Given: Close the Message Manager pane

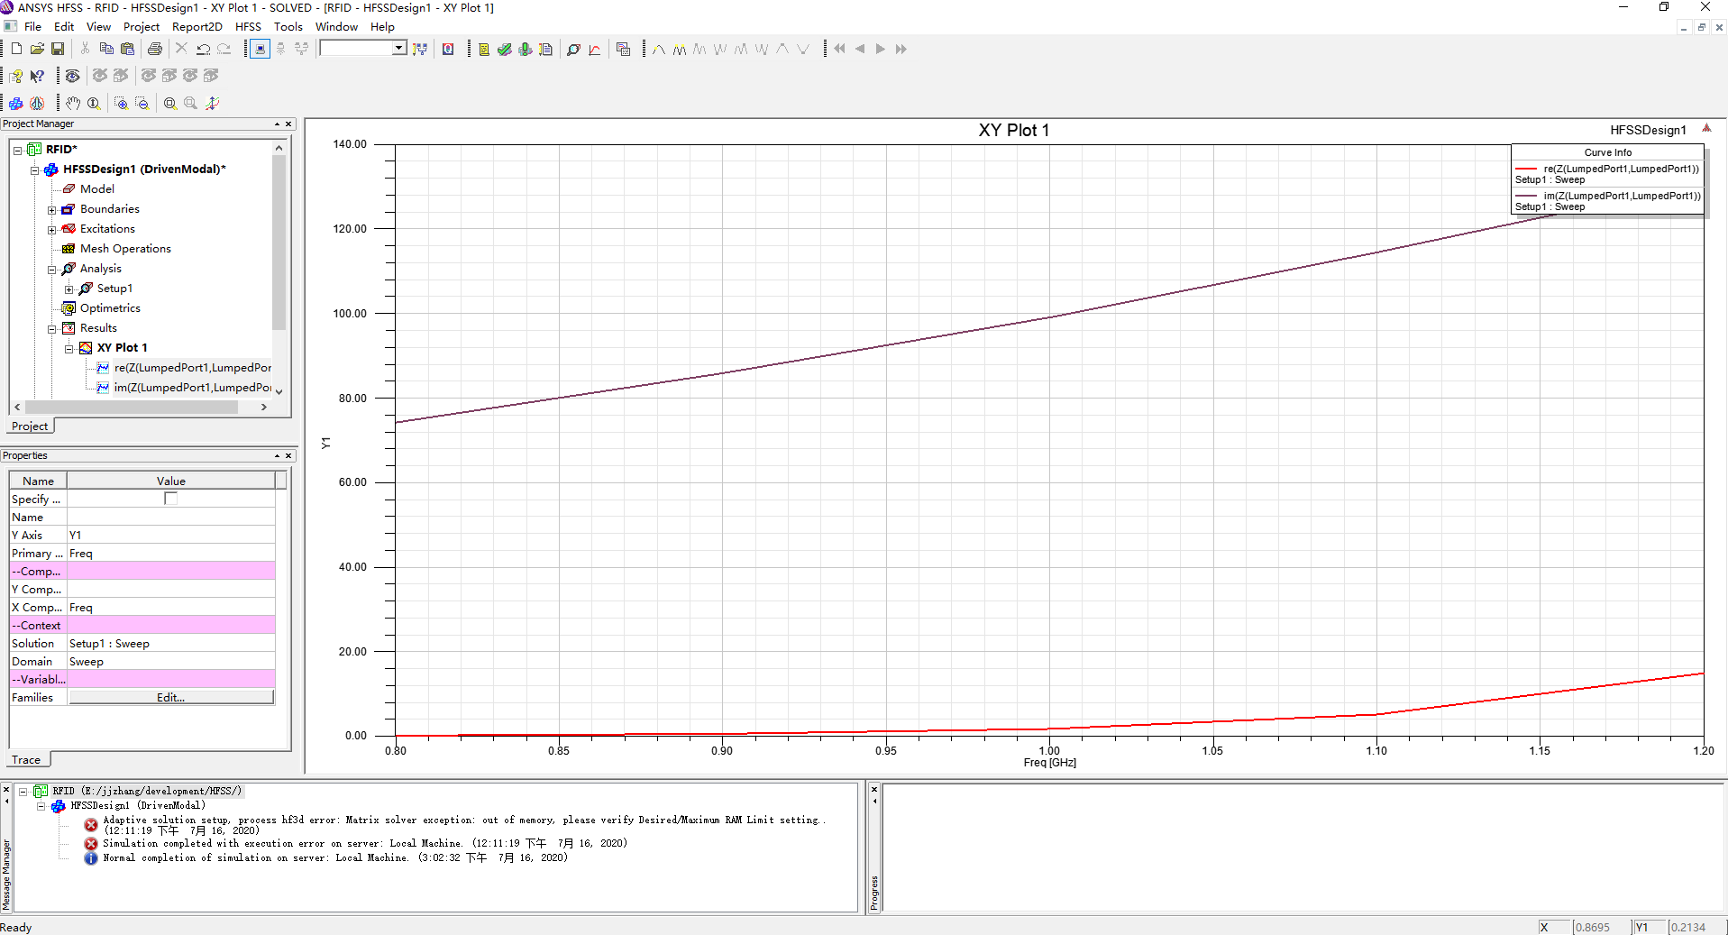Looking at the screenshot, I should [6, 790].
